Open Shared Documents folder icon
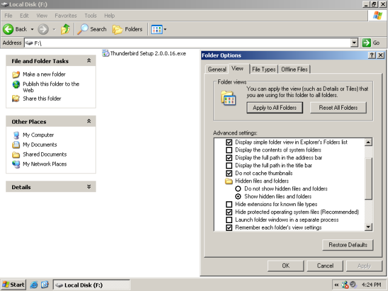 [16, 155]
